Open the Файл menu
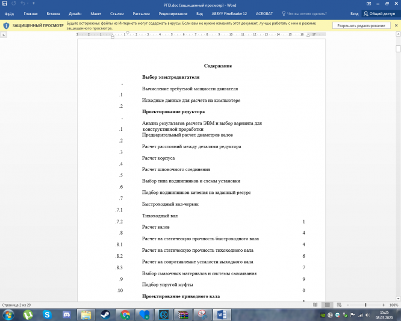Screen dimensions: 401x321 point(9,13)
